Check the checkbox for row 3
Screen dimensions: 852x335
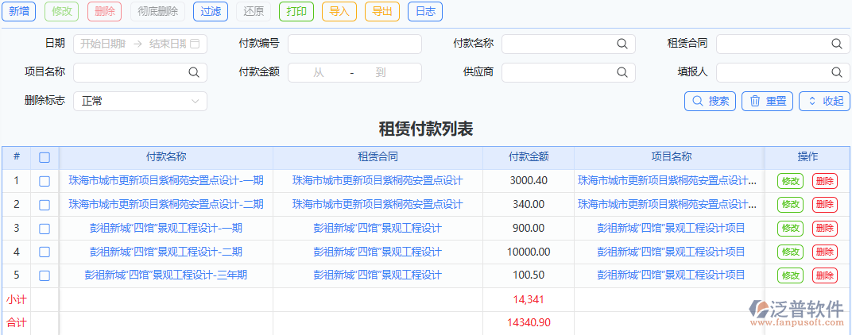coord(45,229)
